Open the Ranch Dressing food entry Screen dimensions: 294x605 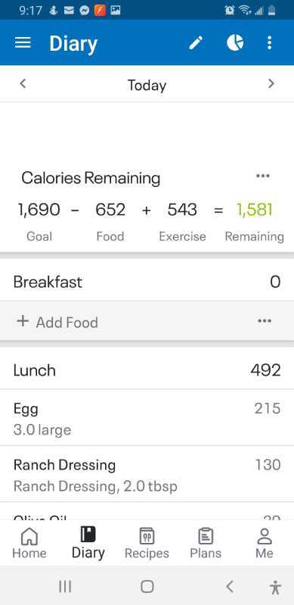(147, 474)
